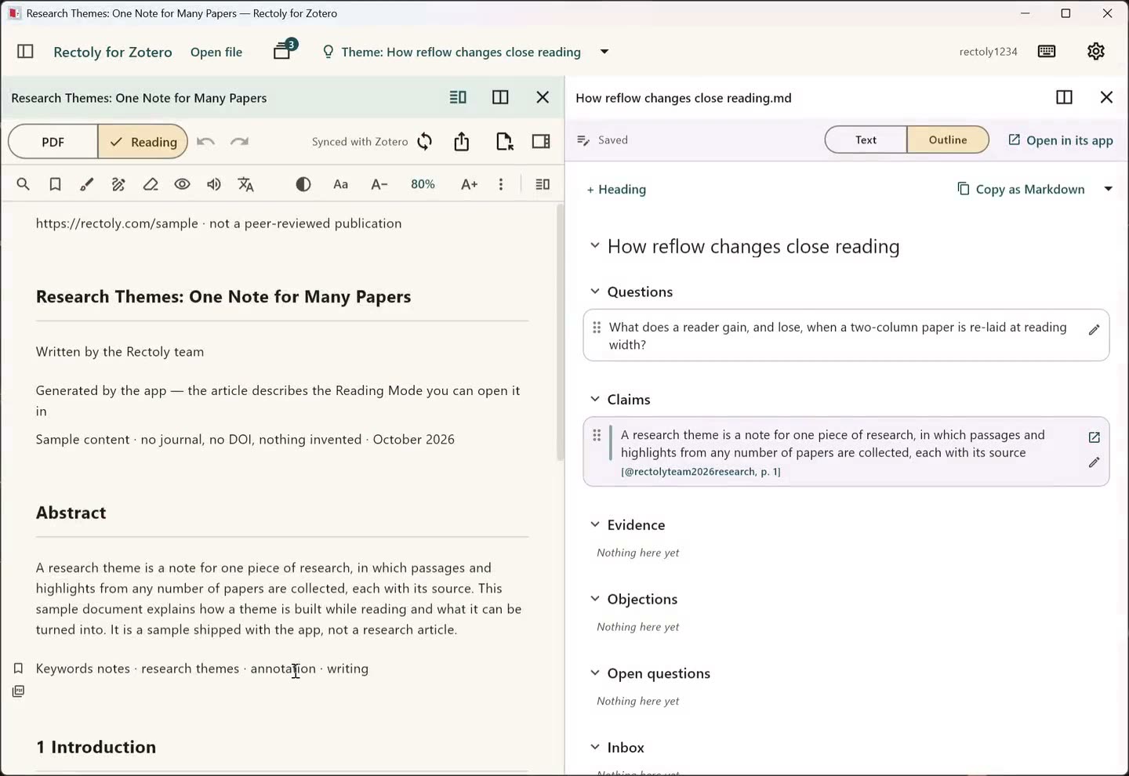Collapse the Objections section
The height and width of the screenshot is (776, 1129).
[595, 599]
